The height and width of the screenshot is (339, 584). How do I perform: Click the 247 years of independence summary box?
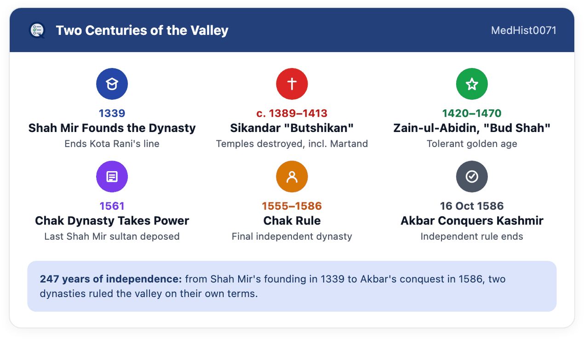click(292, 286)
